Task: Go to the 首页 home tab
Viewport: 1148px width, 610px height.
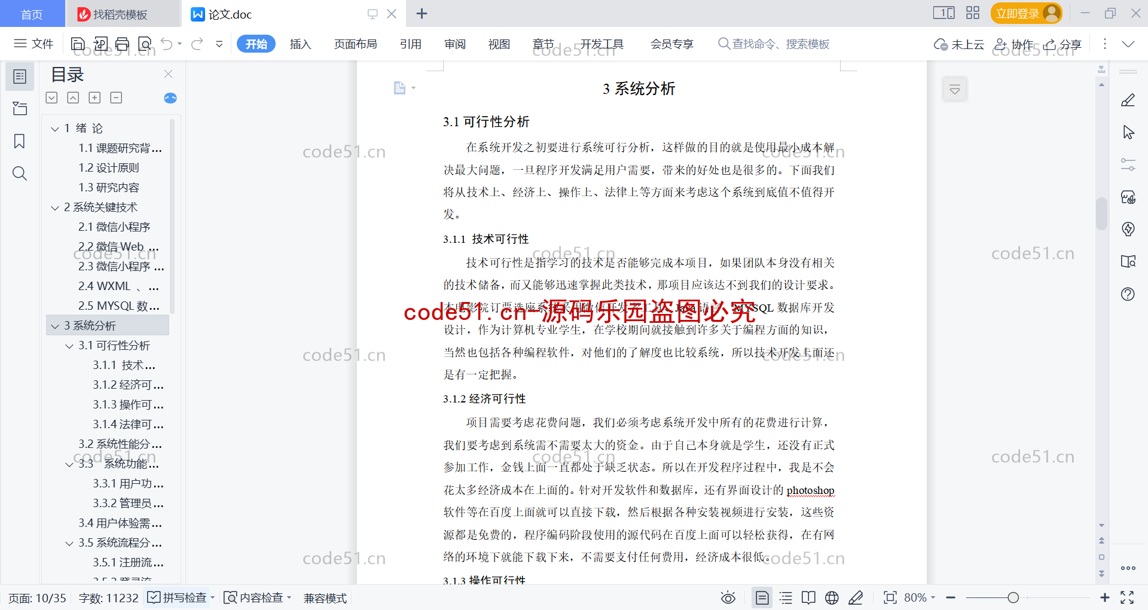Action: coord(32,14)
